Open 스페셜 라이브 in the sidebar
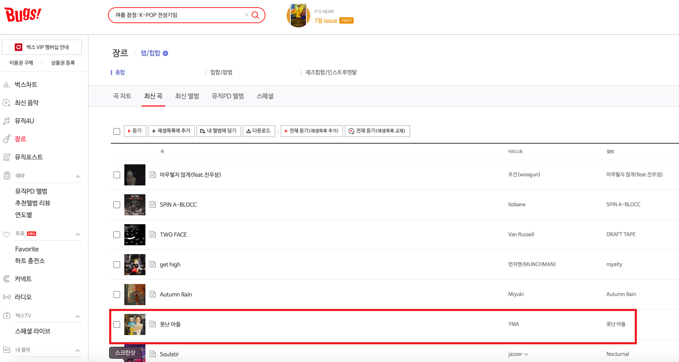This screenshot has width=679, height=362. pyautogui.click(x=33, y=331)
